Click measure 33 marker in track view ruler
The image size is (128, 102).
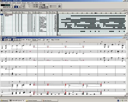[x=96, y=13]
